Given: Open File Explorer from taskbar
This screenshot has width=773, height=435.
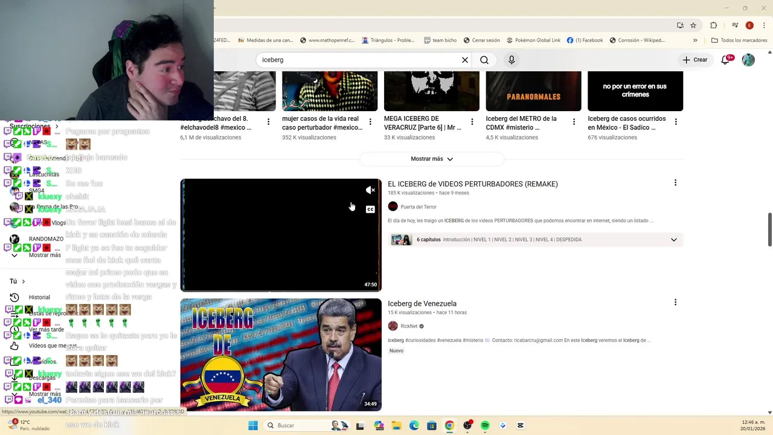Looking at the screenshot, I should pos(396,425).
